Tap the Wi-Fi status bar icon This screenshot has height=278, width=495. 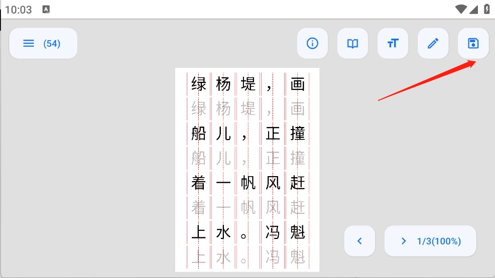tap(461, 10)
